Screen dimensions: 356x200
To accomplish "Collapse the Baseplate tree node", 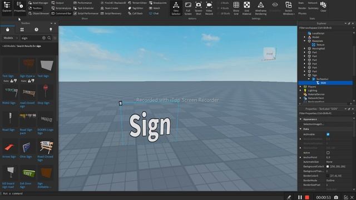I will pos(304,41).
